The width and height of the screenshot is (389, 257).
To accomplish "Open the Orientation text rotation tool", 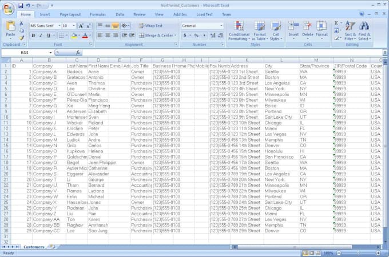I will tap(125, 26).
